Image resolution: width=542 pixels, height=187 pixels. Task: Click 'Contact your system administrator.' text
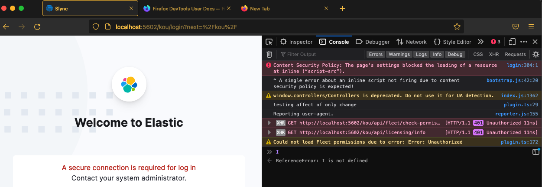(x=129, y=178)
